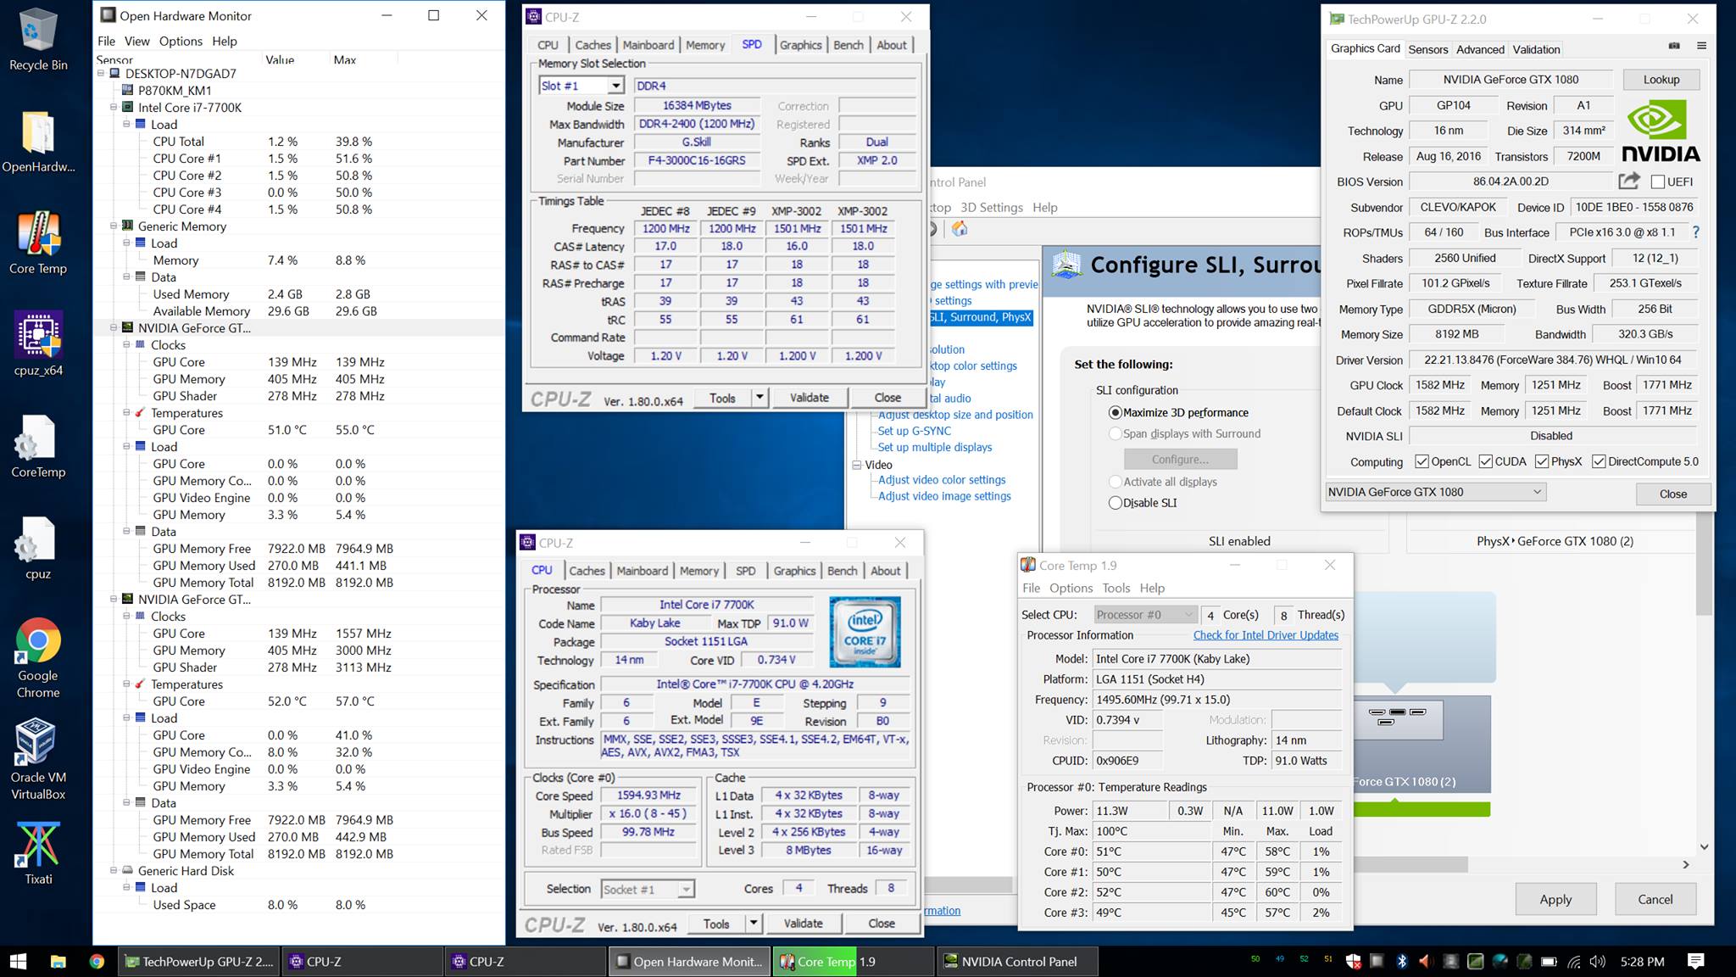Viewport: 1736px width, 977px height.
Task: Open the Options menu in Open Hardware Monitor
Action: (181, 41)
